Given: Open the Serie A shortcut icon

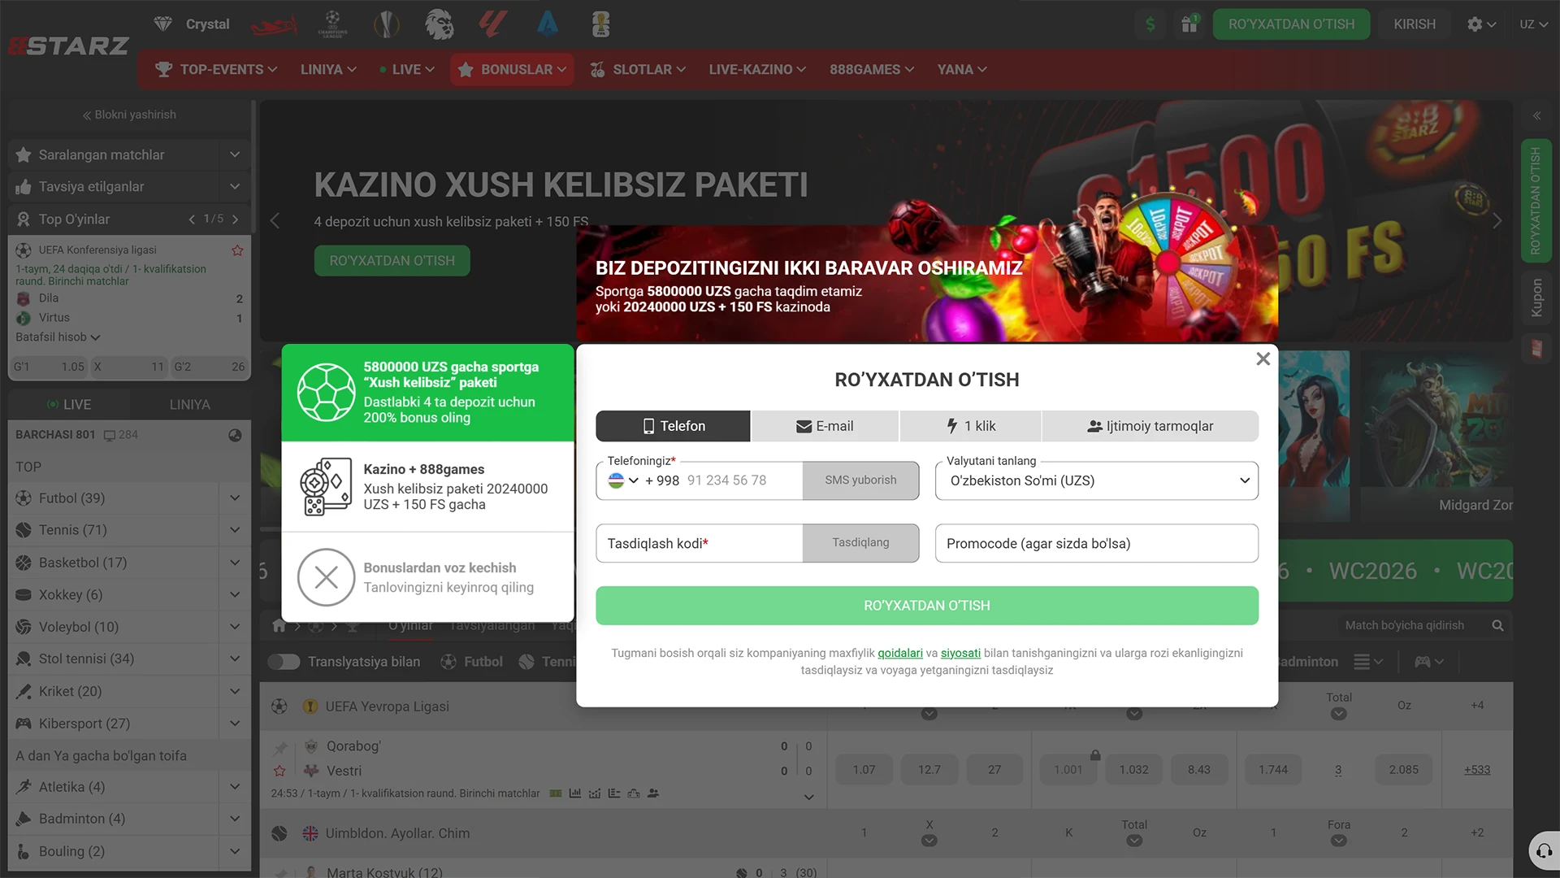Looking at the screenshot, I should point(548,24).
